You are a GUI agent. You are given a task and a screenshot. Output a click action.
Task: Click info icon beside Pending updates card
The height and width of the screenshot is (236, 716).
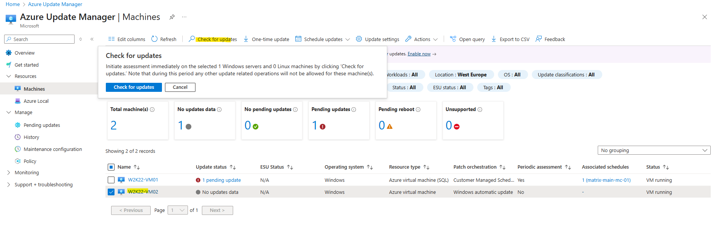coord(354,110)
